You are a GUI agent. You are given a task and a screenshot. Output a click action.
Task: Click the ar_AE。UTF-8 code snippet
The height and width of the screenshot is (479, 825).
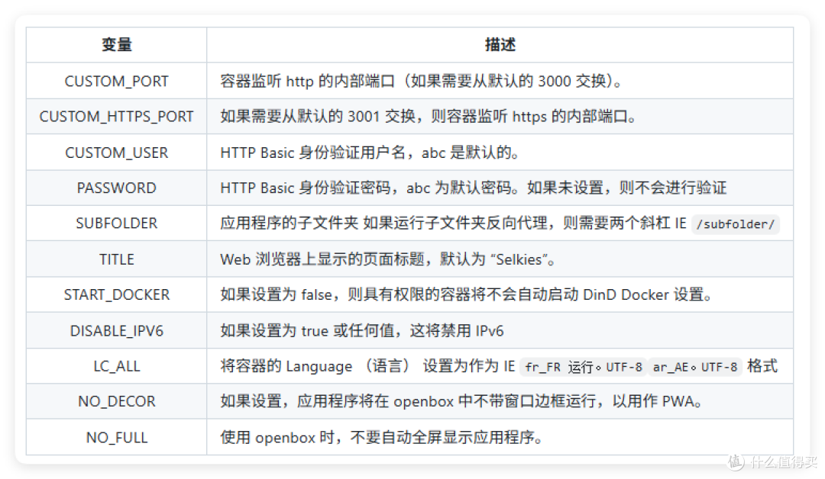pos(695,367)
